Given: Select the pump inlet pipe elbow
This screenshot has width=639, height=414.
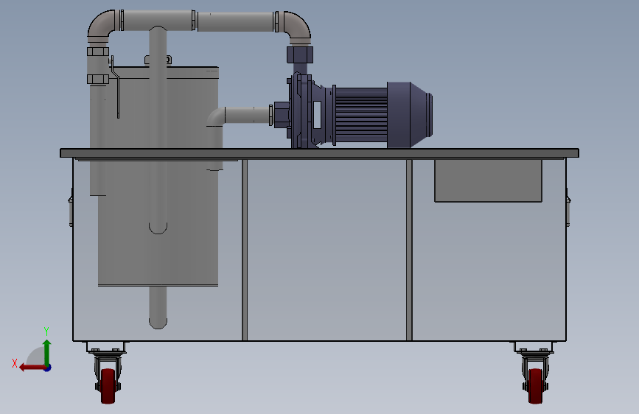Looking at the screenshot, I should [x=216, y=117].
